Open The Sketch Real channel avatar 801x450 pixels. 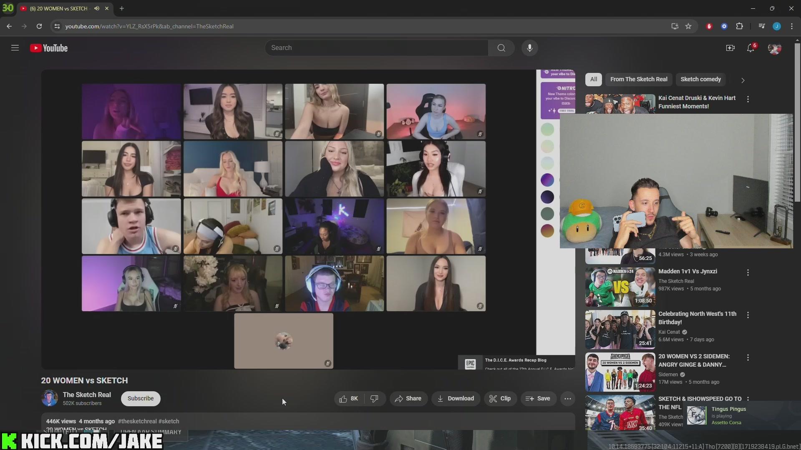[50, 398]
